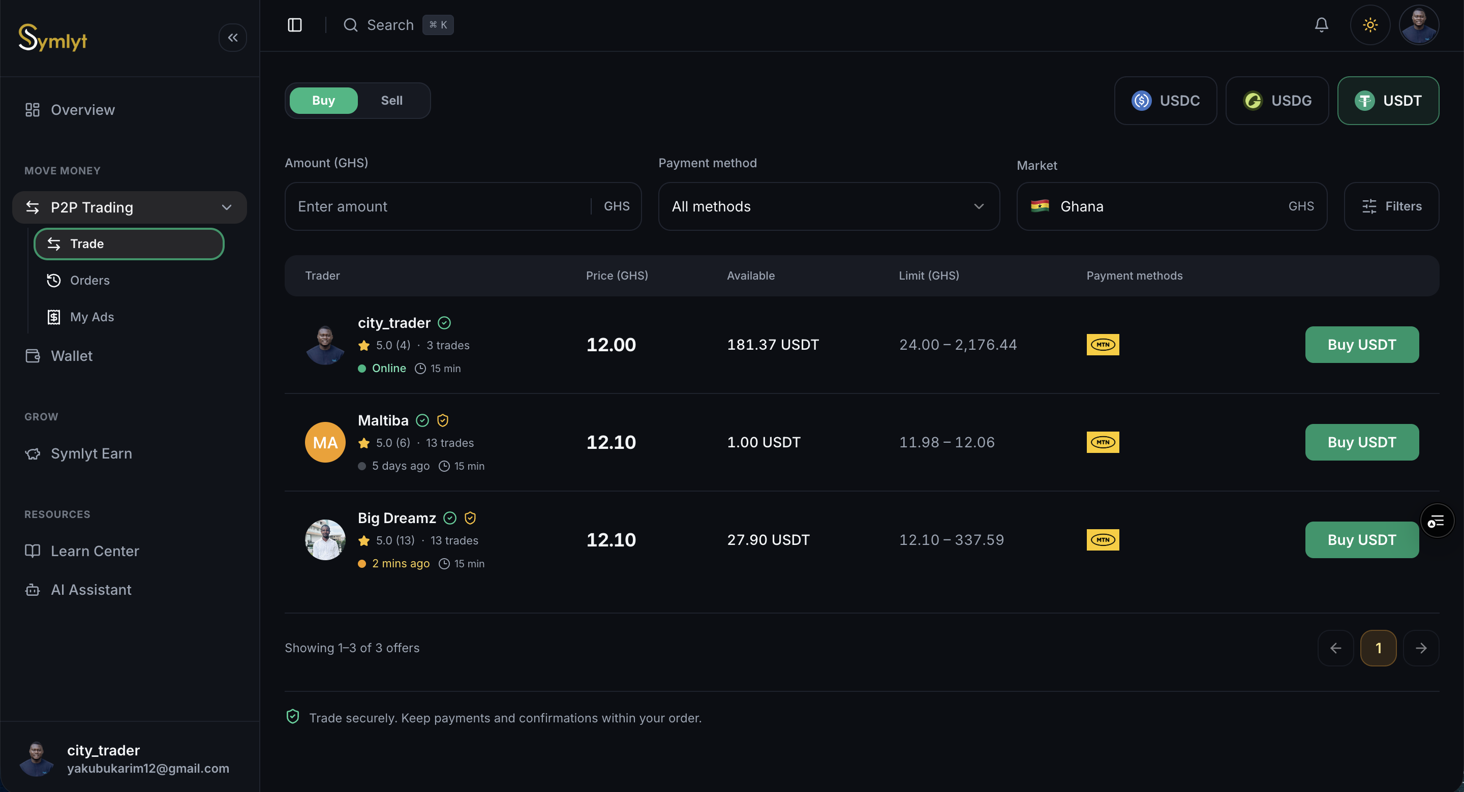Switch to the Sell toggle

[x=391, y=101]
